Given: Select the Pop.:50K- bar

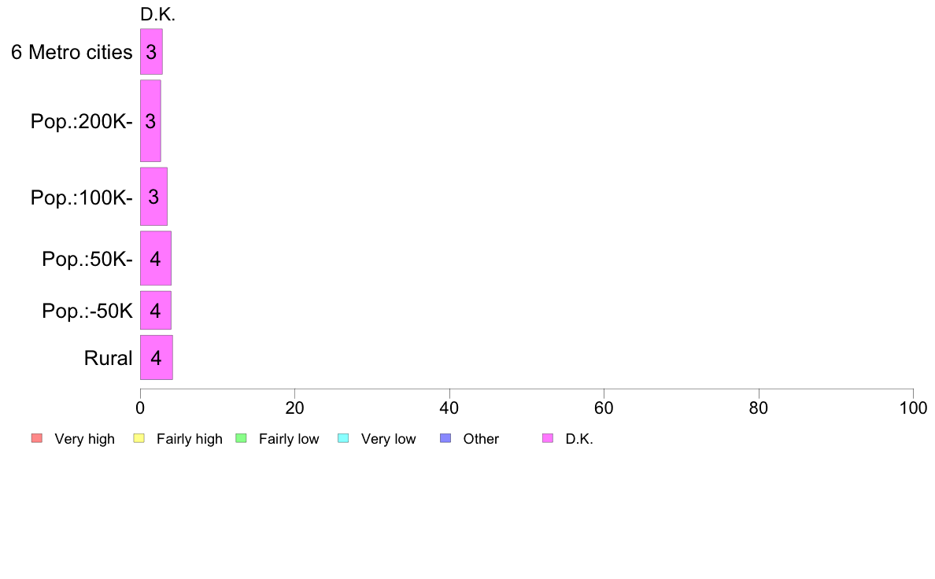Looking at the screenshot, I should tap(156, 258).
